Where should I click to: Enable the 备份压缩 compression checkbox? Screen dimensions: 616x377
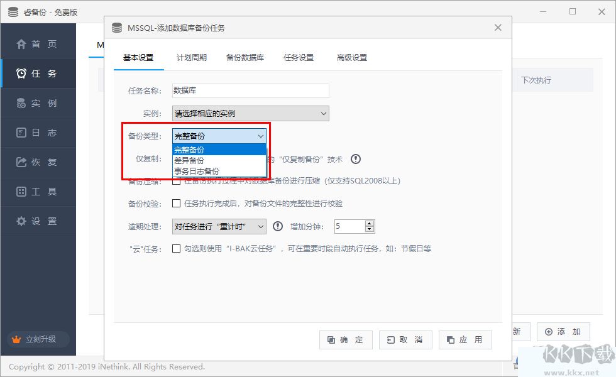(177, 180)
